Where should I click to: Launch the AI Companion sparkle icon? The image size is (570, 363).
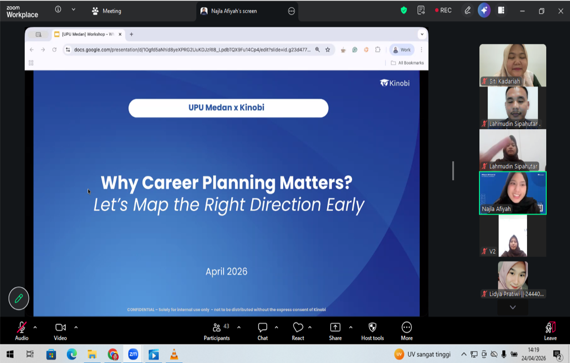(484, 10)
